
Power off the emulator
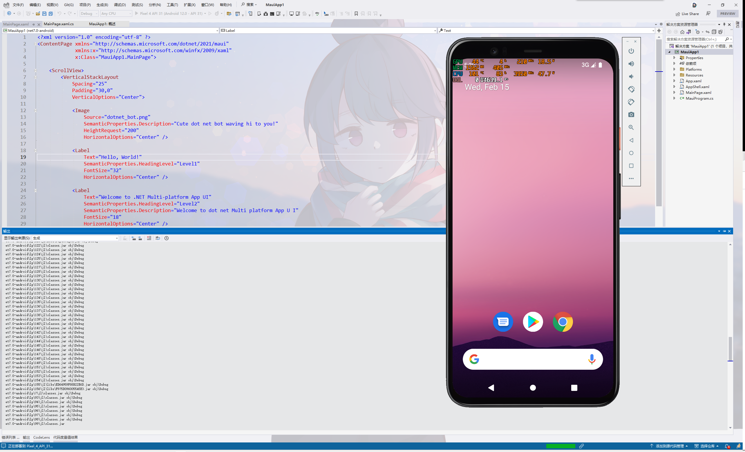pyautogui.click(x=631, y=51)
